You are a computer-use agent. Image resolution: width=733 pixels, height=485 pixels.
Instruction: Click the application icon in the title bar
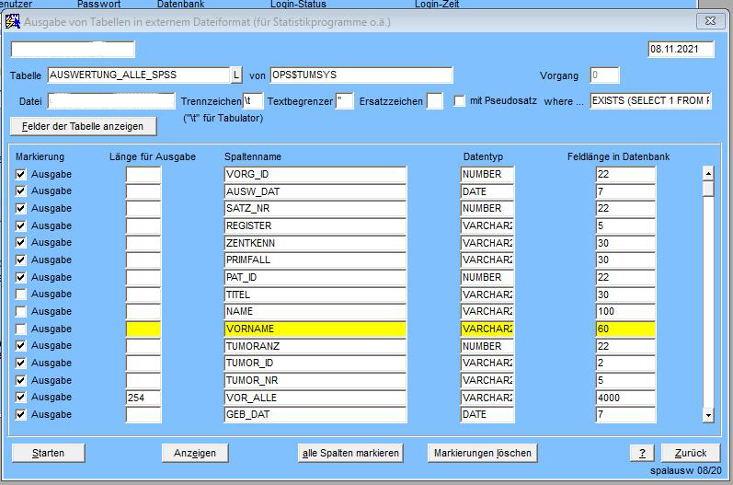13,20
